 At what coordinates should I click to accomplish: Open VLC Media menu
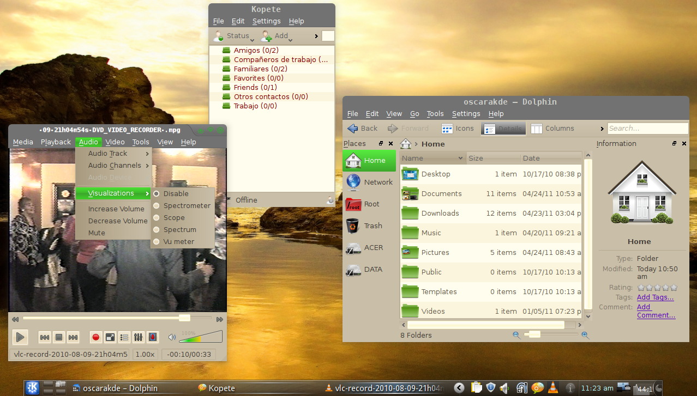(x=23, y=142)
